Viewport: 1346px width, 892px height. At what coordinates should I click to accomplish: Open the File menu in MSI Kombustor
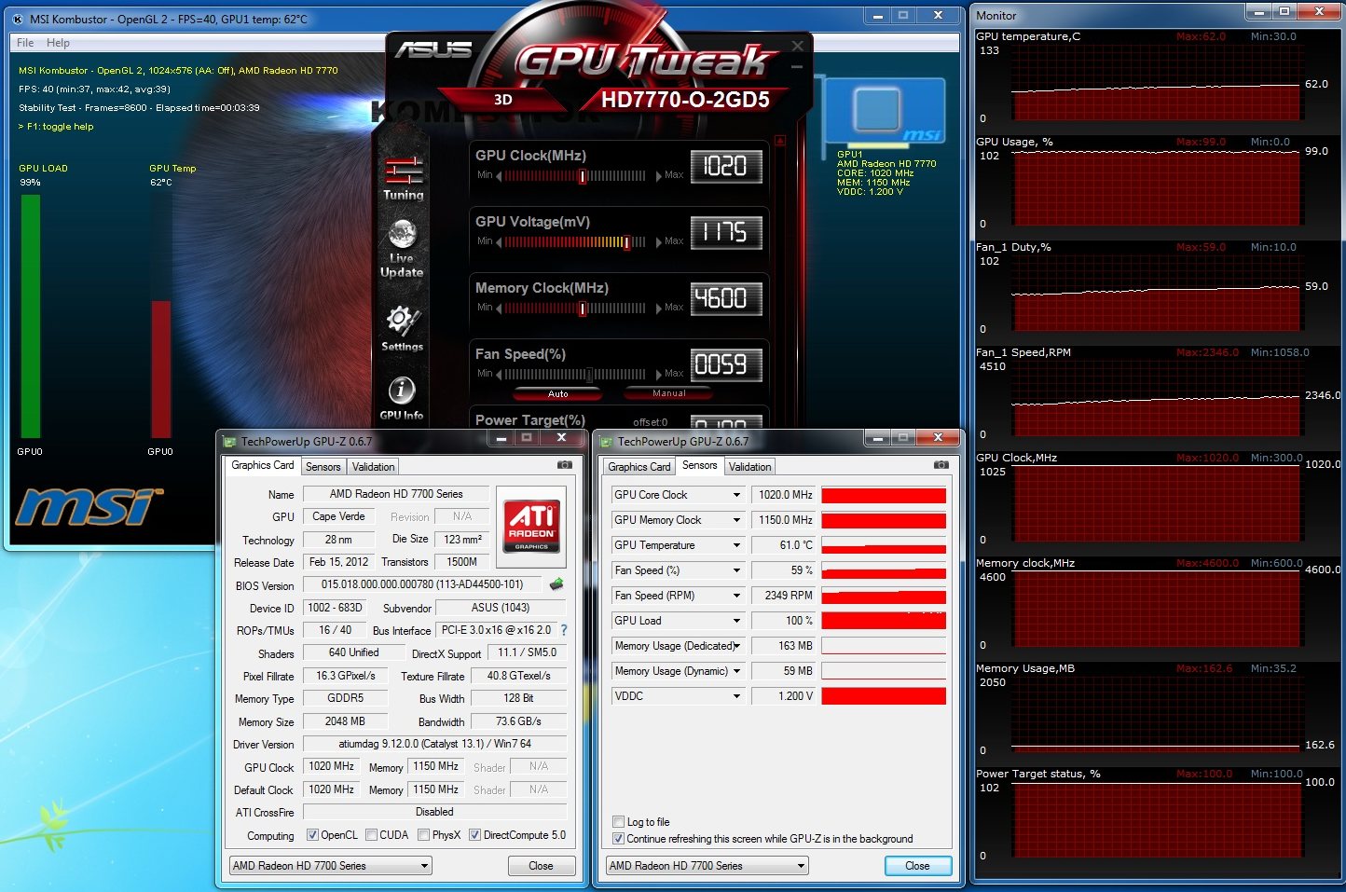click(25, 43)
